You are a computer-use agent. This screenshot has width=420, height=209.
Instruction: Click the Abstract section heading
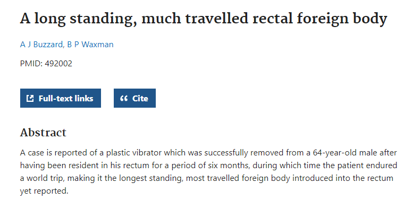[x=43, y=132]
